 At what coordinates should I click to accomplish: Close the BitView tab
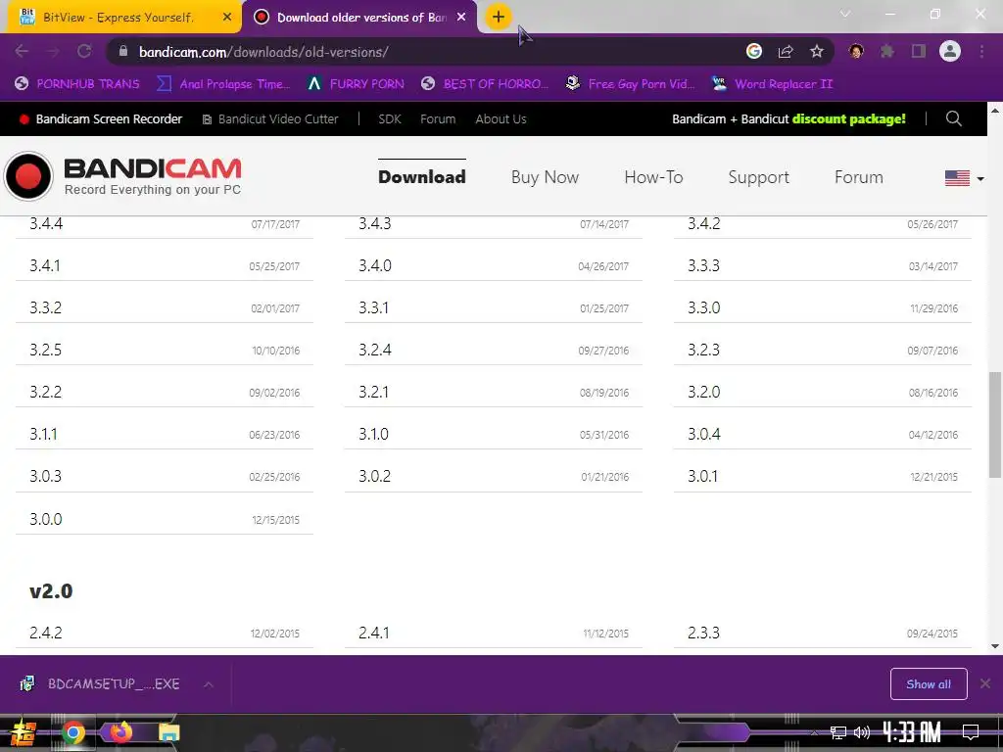pos(227,18)
